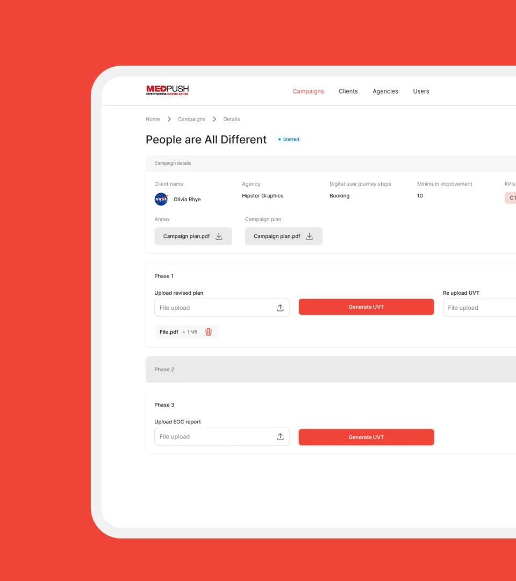The image size is (516, 581).
Task: Click the MEDPUSH logo
Action: coord(167,90)
